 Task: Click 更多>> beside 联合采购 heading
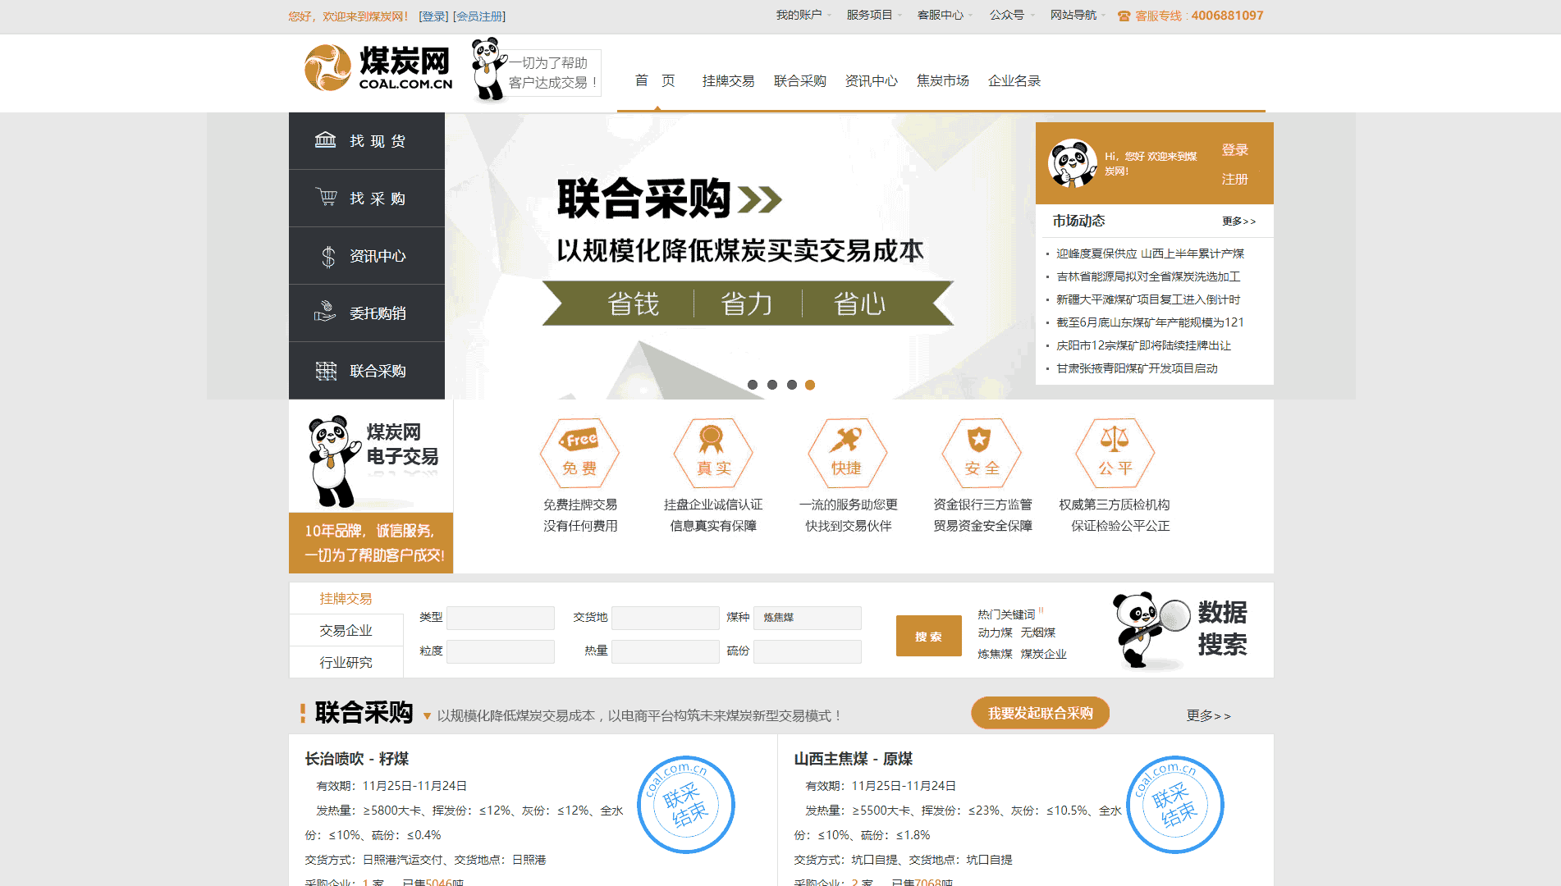coord(1208,715)
